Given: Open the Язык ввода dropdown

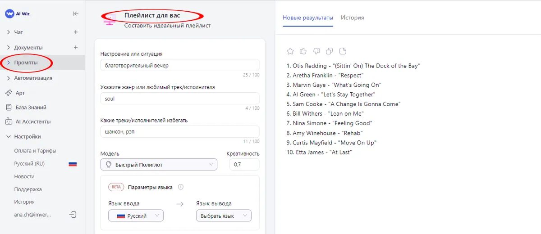Looking at the screenshot, I should 136,216.
